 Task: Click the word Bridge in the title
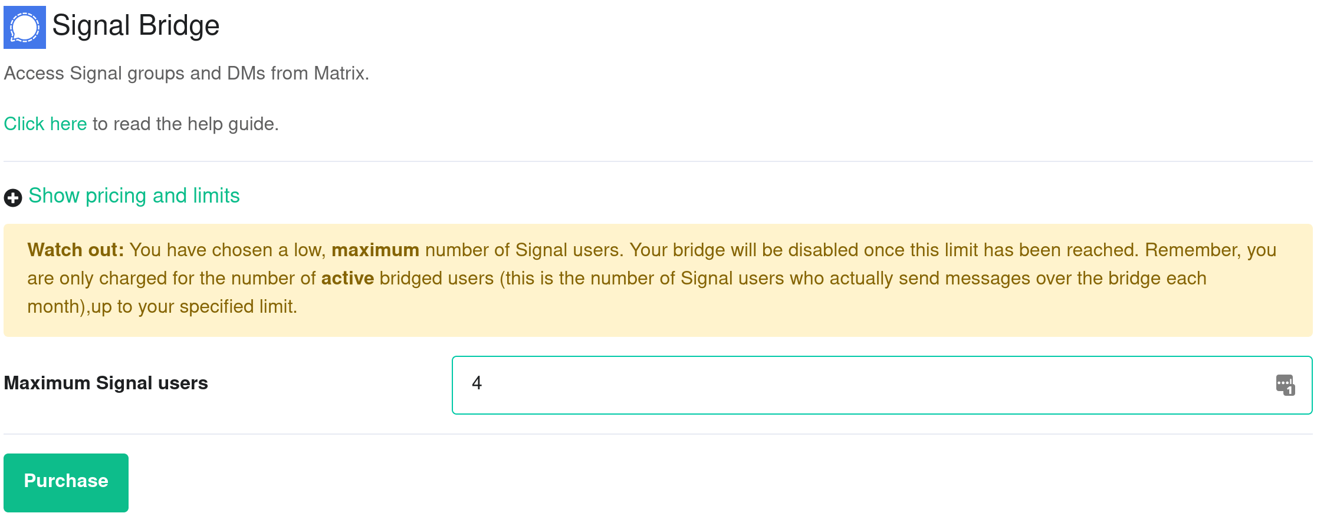[x=179, y=26]
